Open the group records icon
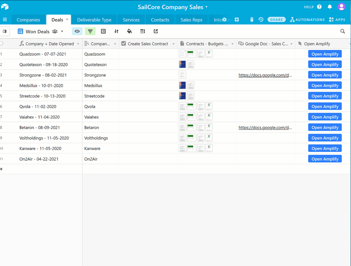 (x=103, y=31)
